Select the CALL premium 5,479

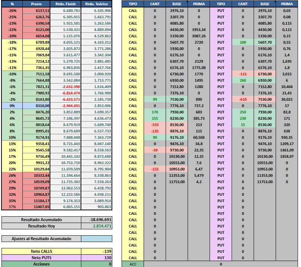click(199, 175)
